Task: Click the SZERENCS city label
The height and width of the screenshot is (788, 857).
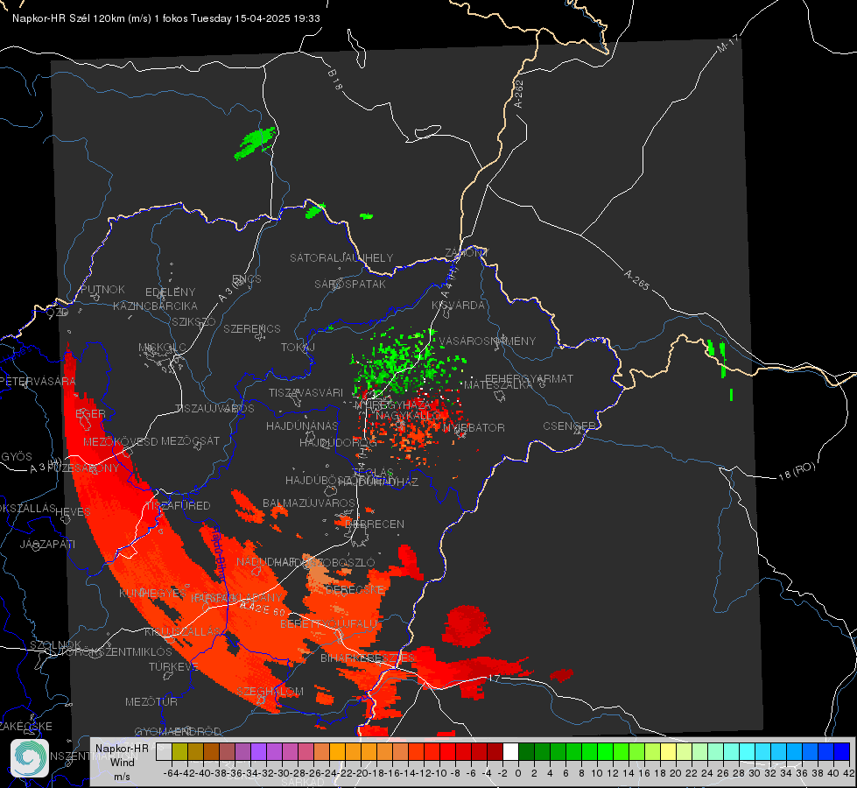Action: pos(252,328)
